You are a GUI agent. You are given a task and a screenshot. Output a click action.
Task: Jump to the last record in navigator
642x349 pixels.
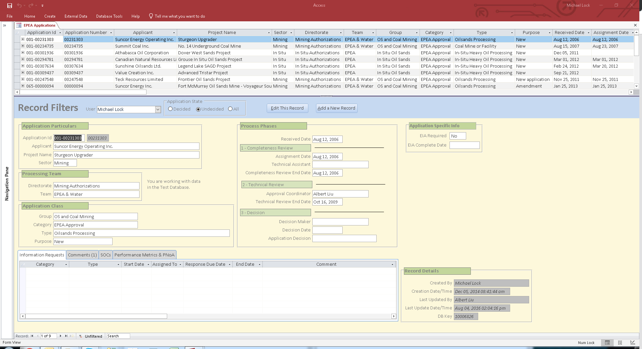[x=66, y=336]
